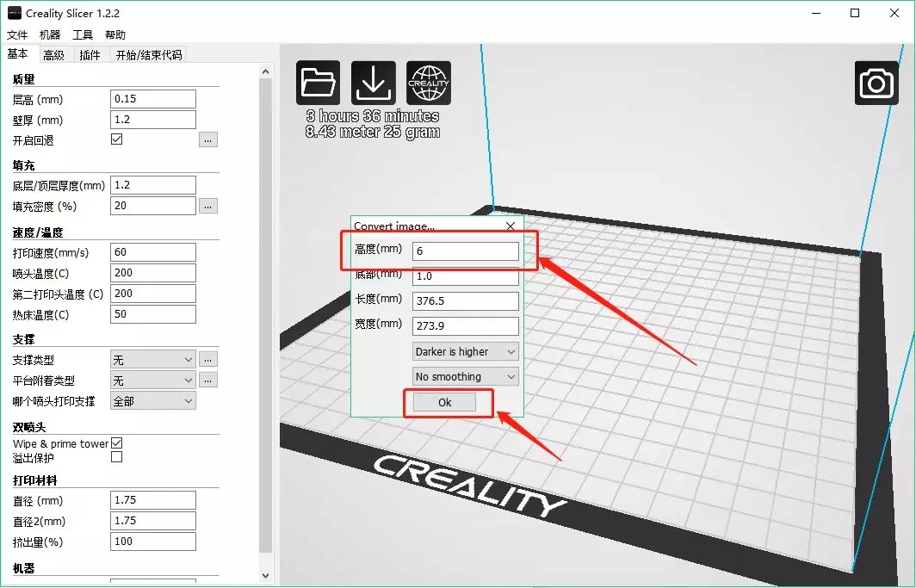This screenshot has height=588, width=916.
Task: Maximize the Creality Slicer window
Action: tap(855, 13)
